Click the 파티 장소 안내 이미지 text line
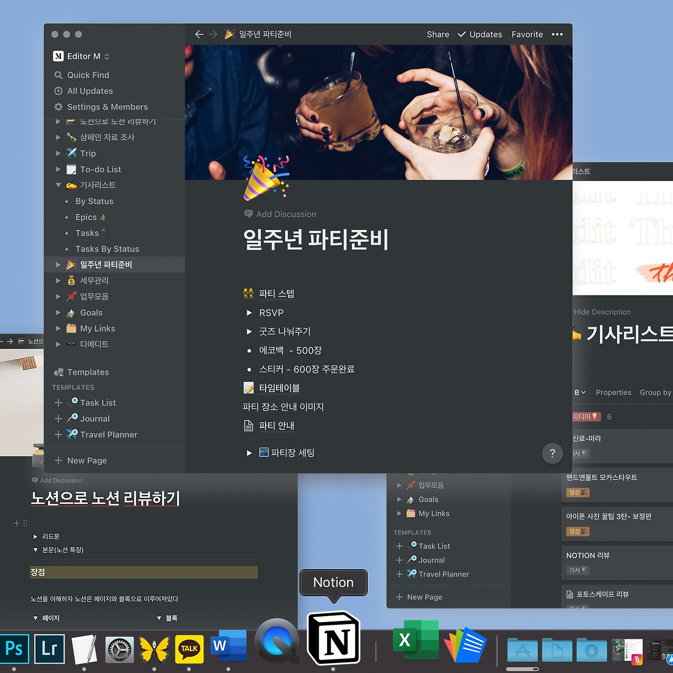Screen dimensions: 673x673 tap(283, 407)
